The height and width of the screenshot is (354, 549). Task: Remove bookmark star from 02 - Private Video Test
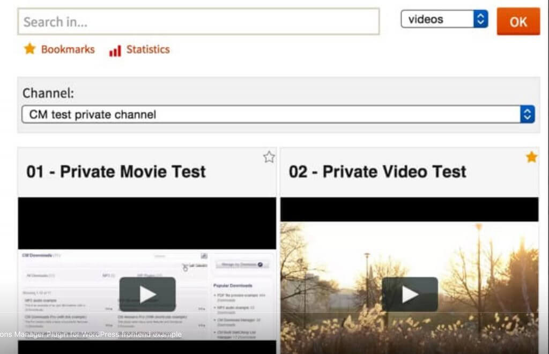pyautogui.click(x=531, y=157)
